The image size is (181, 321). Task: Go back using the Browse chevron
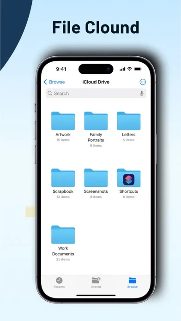pyautogui.click(x=45, y=82)
